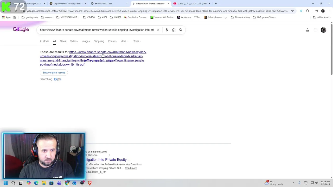The image size is (333, 187).
Task: Open a new browser tab
Action: [216, 4]
